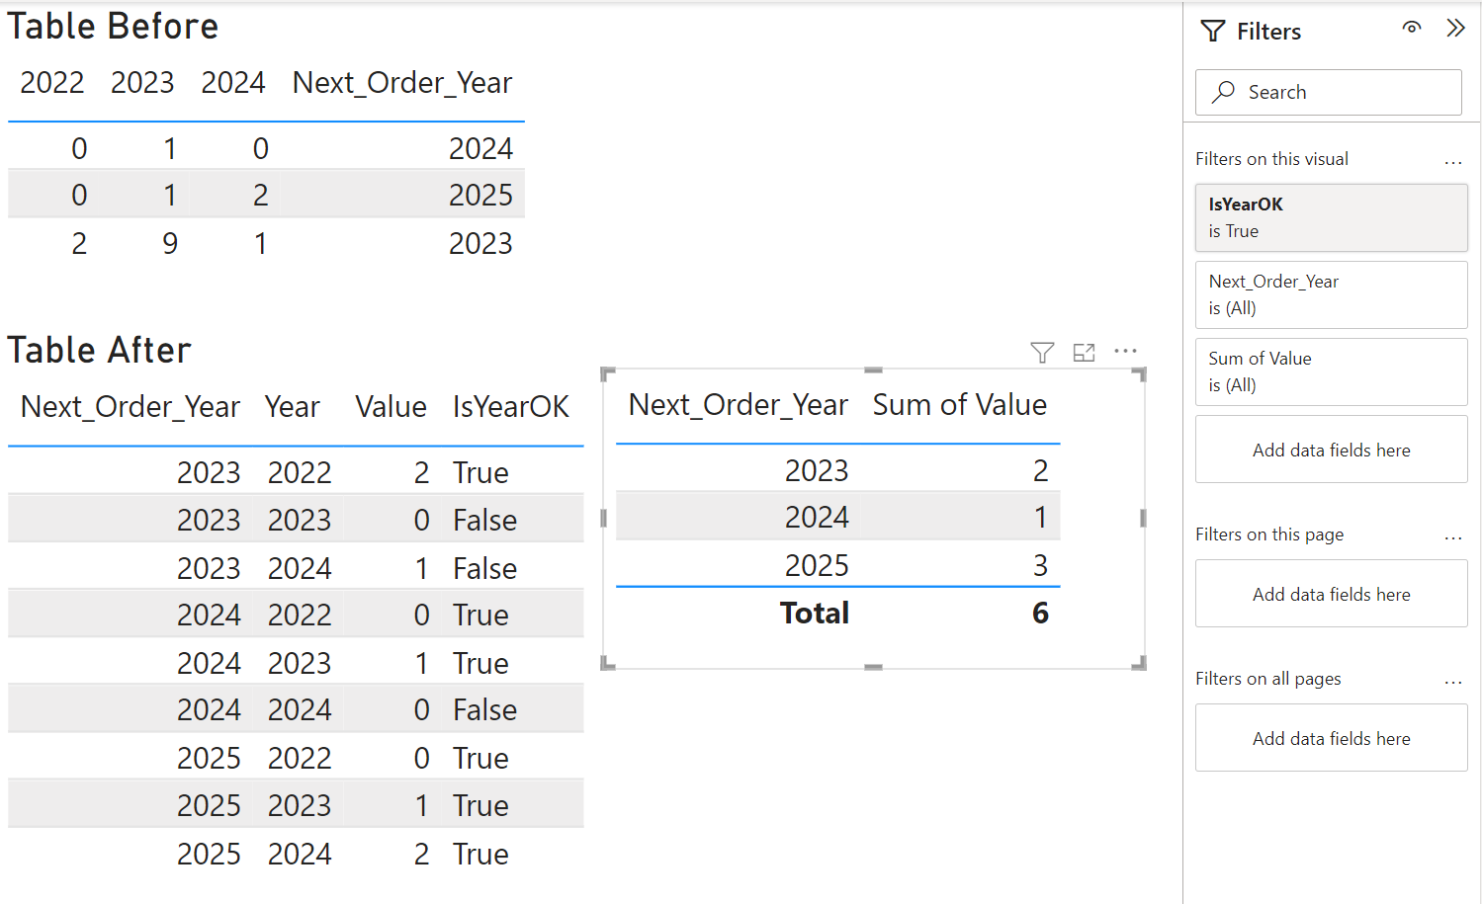Open the visual's more options ellipsis
The height and width of the screenshot is (904, 1482).
(x=1125, y=351)
